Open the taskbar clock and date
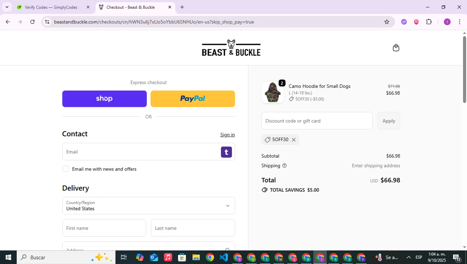Viewport: 467px width, 264px height. coord(437,257)
